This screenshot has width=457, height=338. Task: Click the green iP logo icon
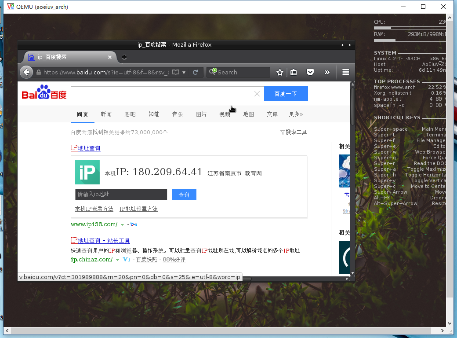pyautogui.click(x=87, y=172)
